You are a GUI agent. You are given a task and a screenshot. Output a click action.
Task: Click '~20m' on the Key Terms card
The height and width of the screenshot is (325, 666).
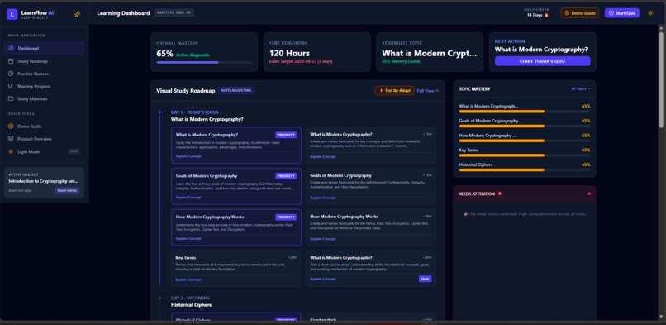293,257
